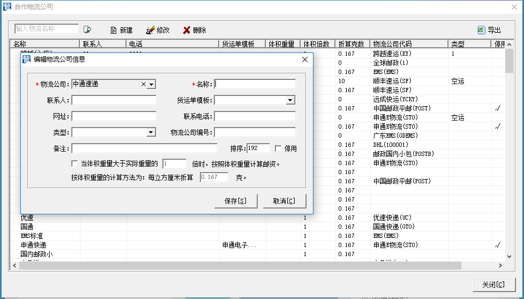Click the 修改 toolbar button
Viewport: 524px width, 299px height.
coord(158,30)
